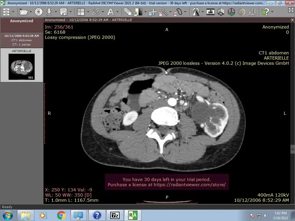Open the series preview bar icon
Image resolution: width=295 pixels, height=221 pixels.
coord(6,12)
